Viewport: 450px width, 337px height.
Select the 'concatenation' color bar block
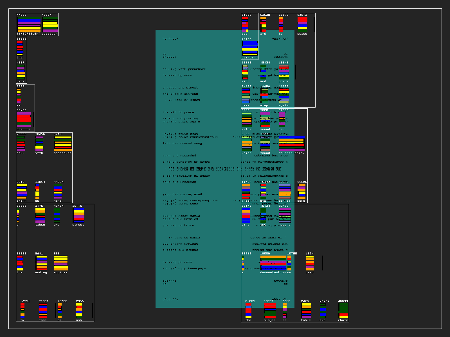pyautogui.click(x=292, y=144)
